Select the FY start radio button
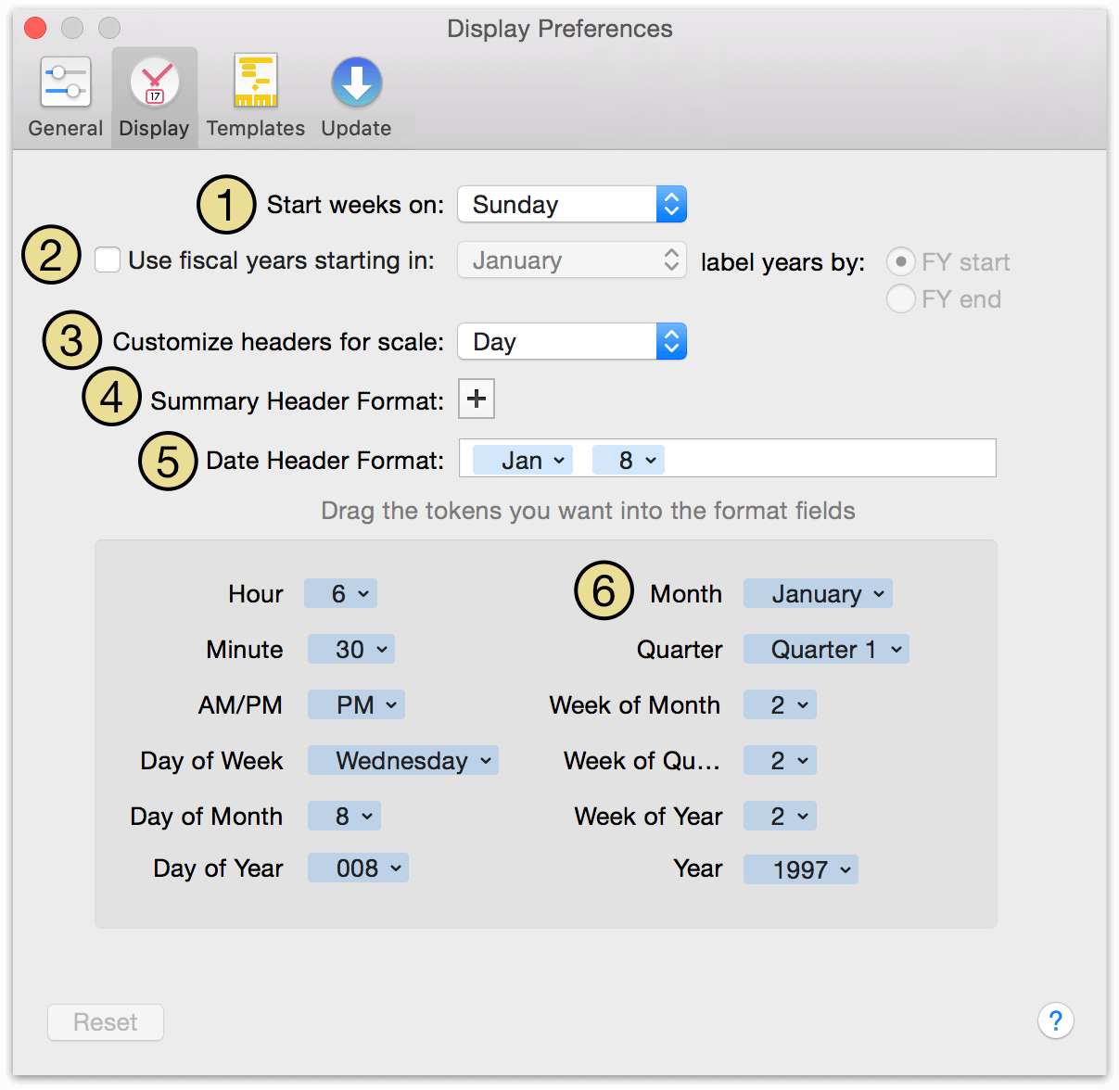This screenshot has height=1090, width=1119. coord(900,261)
